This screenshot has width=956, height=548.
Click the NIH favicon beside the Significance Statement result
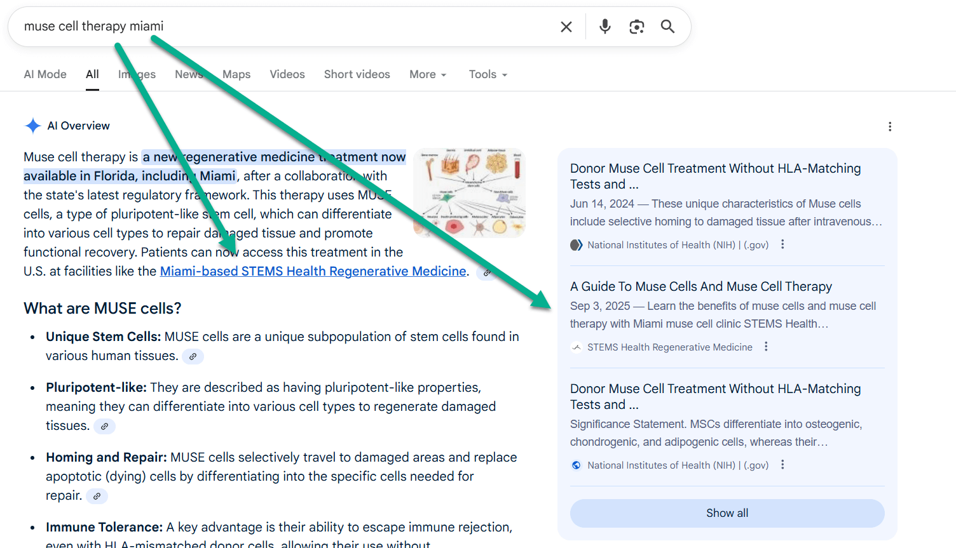coord(577,465)
